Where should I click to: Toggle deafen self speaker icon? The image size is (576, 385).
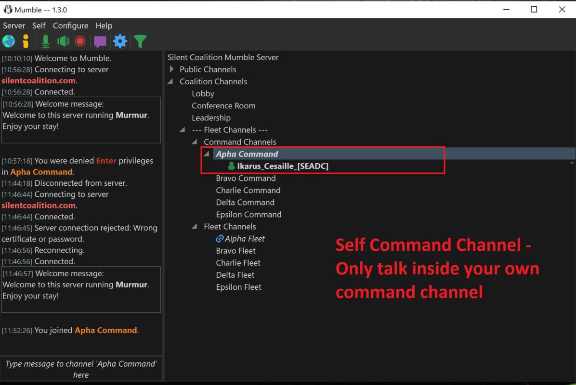(63, 41)
